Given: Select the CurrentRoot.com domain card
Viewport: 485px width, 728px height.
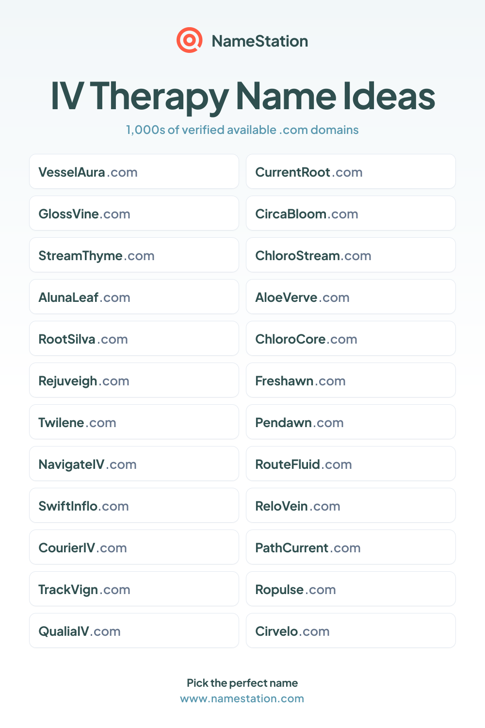Looking at the screenshot, I should 351,171.
